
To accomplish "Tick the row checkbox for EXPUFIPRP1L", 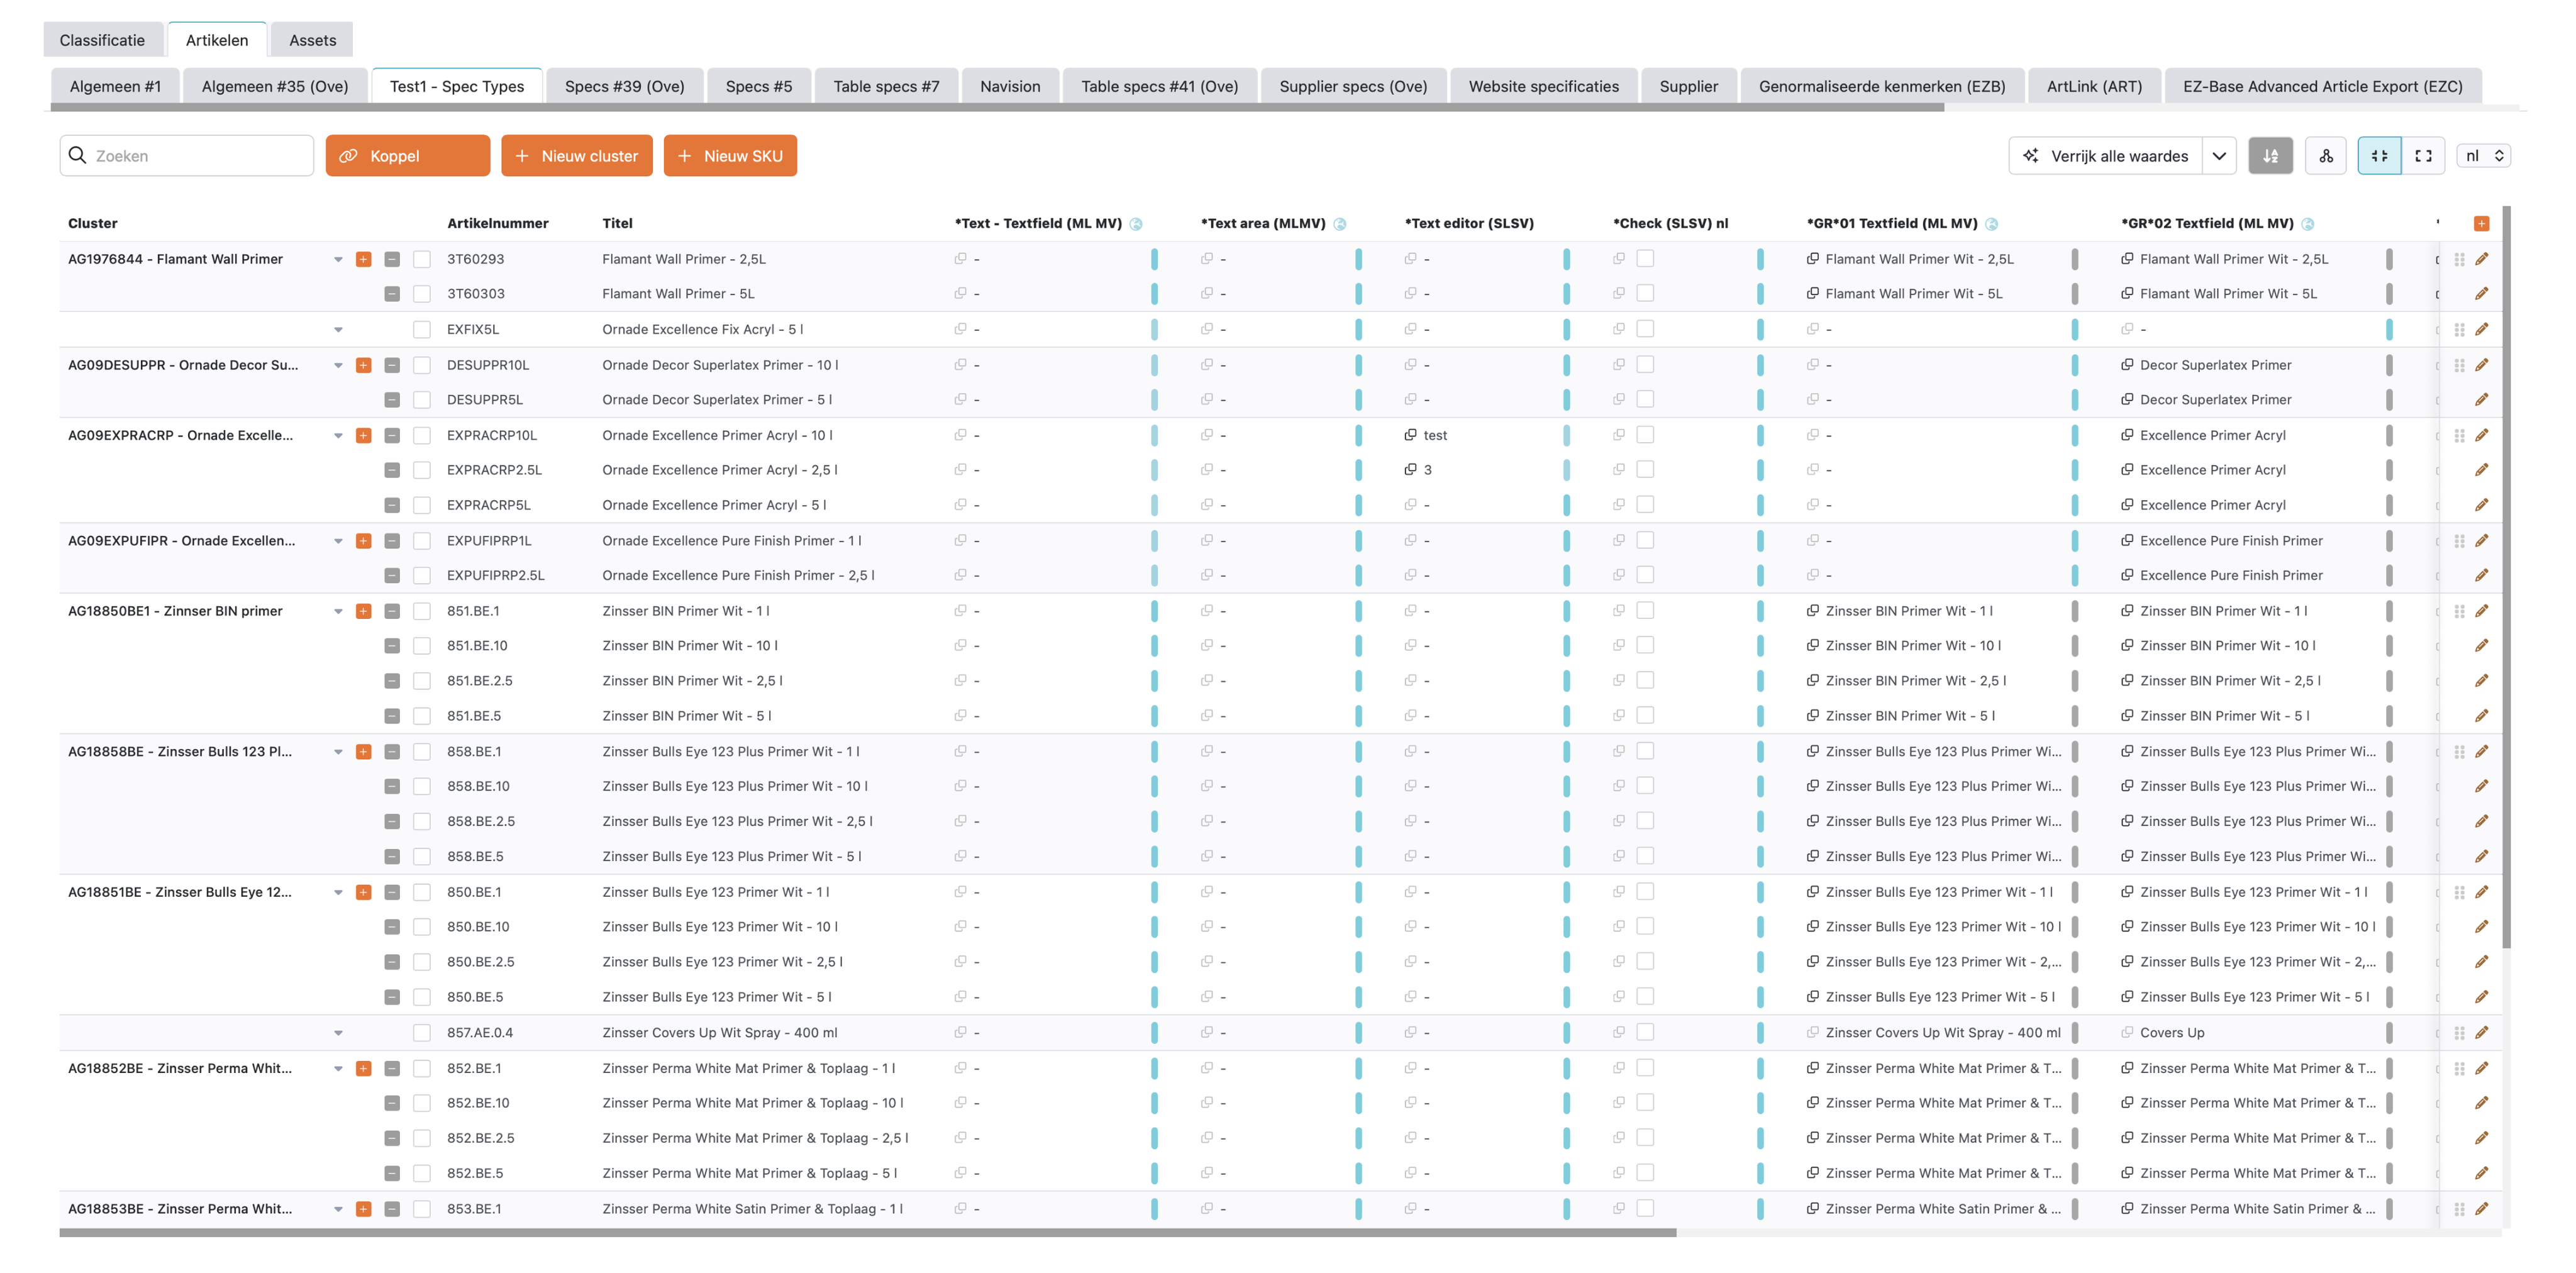I will point(422,541).
